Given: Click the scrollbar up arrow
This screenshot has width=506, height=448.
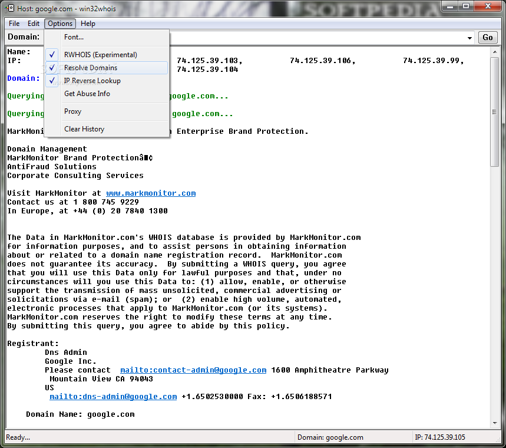Looking at the screenshot, I should [495, 52].
